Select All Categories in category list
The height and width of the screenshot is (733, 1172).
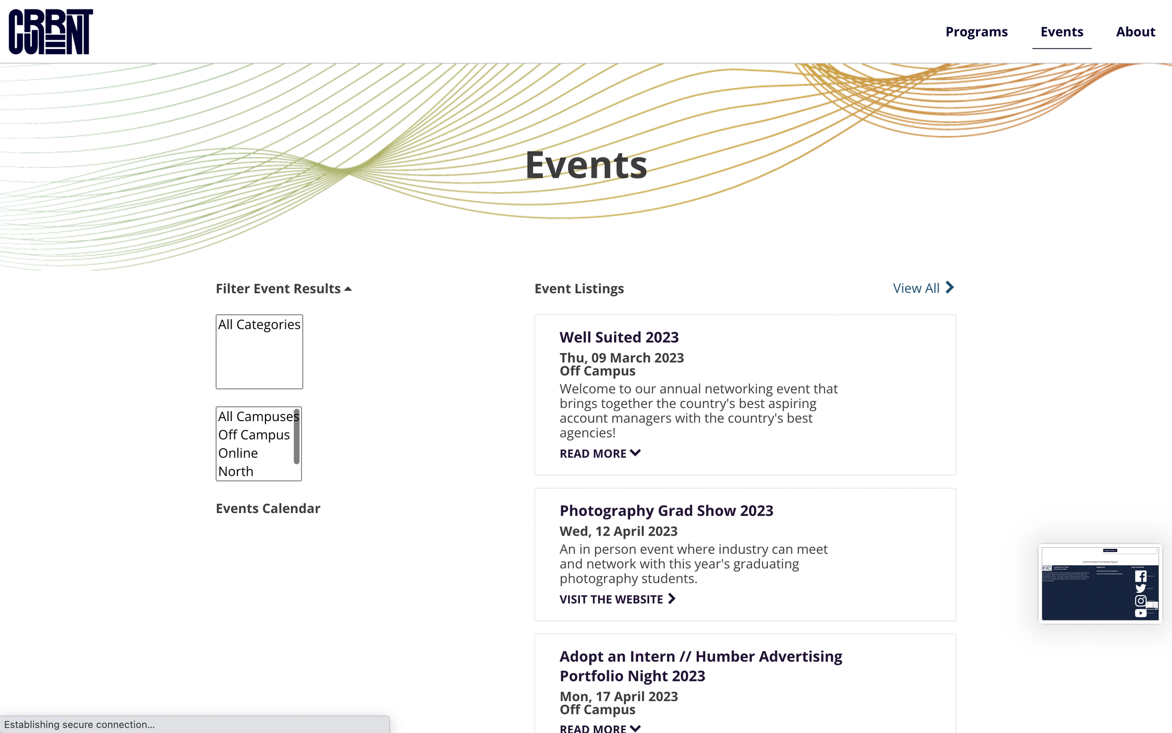(259, 325)
